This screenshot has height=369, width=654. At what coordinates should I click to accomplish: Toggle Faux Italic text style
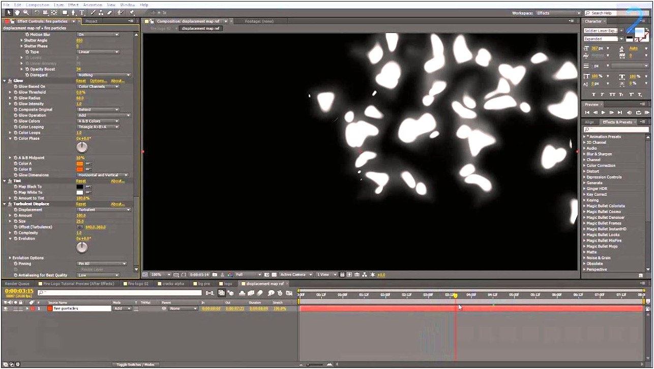pyautogui.click(x=603, y=95)
